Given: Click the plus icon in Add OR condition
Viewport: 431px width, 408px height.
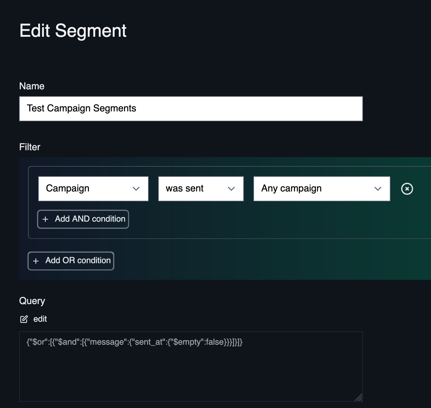Looking at the screenshot, I should pos(36,261).
